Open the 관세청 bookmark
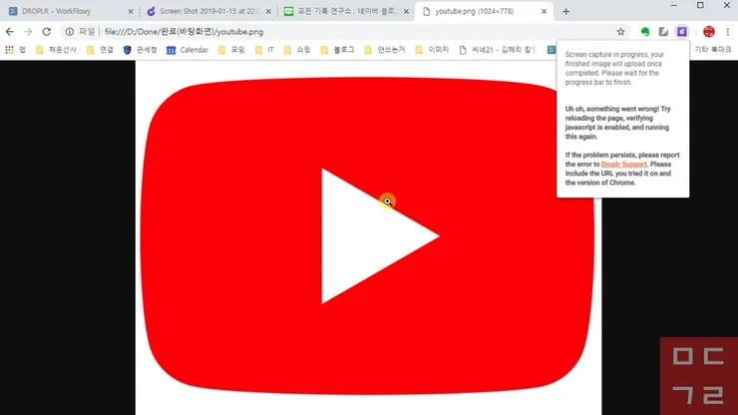738x415 pixels. point(141,50)
